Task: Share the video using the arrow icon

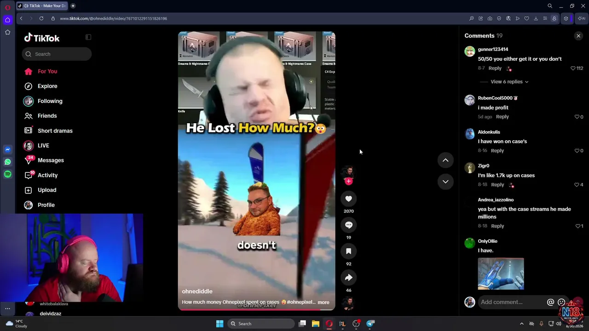Action: [348, 278]
